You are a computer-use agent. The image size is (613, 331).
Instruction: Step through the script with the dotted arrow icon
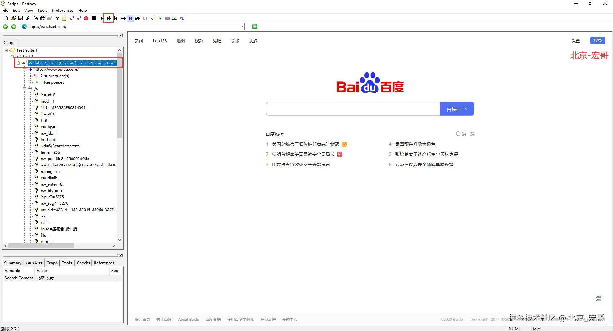click(123, 18)
